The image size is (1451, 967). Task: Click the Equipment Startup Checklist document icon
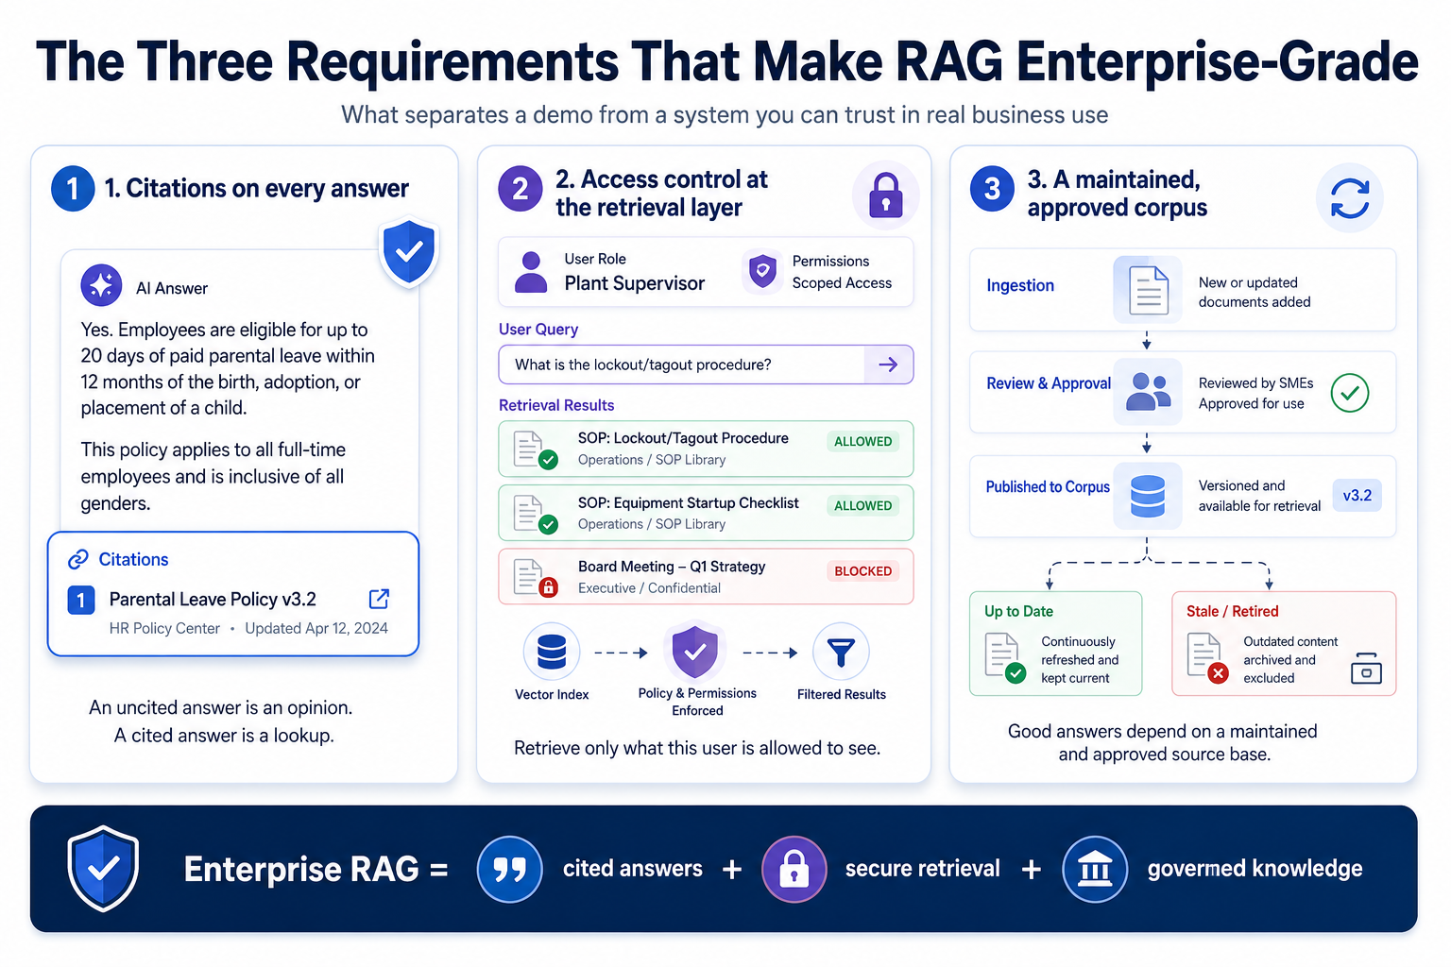pyautogui.click(x=535, y=514)
